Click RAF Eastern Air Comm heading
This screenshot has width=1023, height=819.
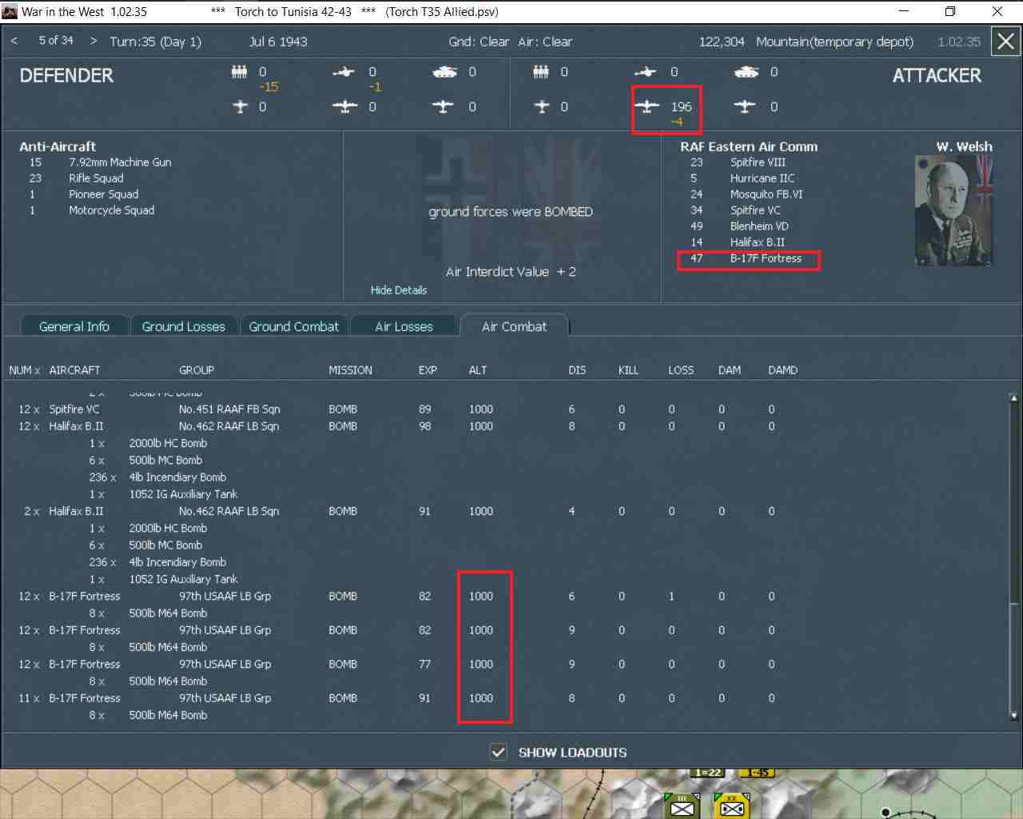(x=749, y=146)
